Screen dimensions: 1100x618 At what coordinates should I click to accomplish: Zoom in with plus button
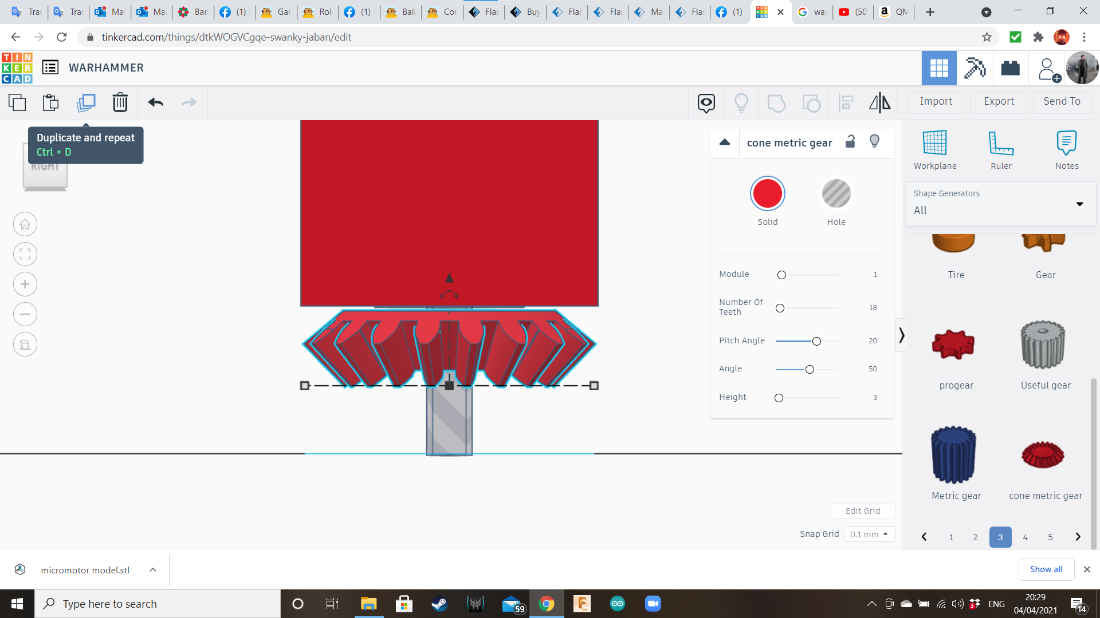click(x=25, y=284)
